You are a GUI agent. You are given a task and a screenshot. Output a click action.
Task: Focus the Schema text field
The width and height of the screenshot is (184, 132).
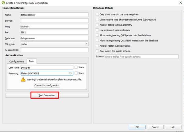[141, 57]
